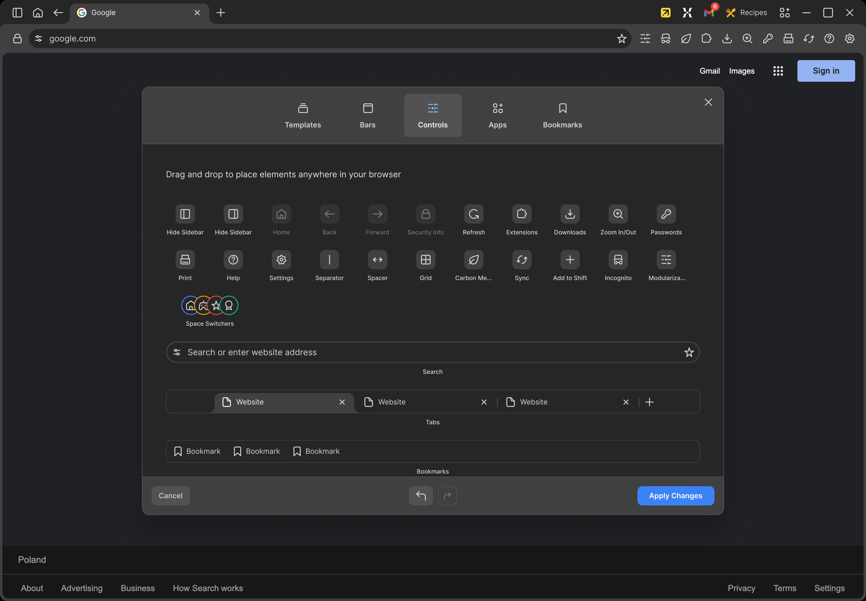This screenshot has width=866, height=601.
Task: Select the Sync control in the dialog
Action: coord(522,259)
